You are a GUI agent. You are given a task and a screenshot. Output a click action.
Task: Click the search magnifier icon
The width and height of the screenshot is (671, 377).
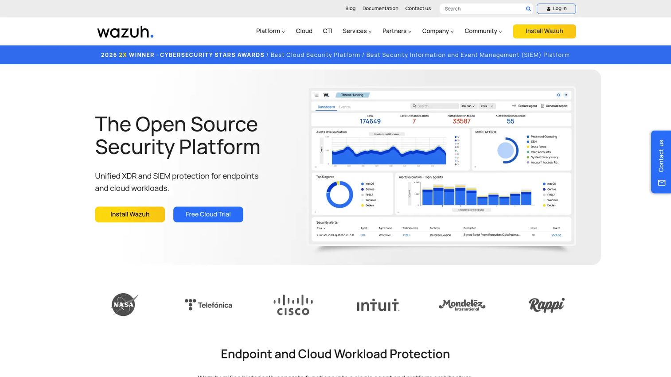528,9
